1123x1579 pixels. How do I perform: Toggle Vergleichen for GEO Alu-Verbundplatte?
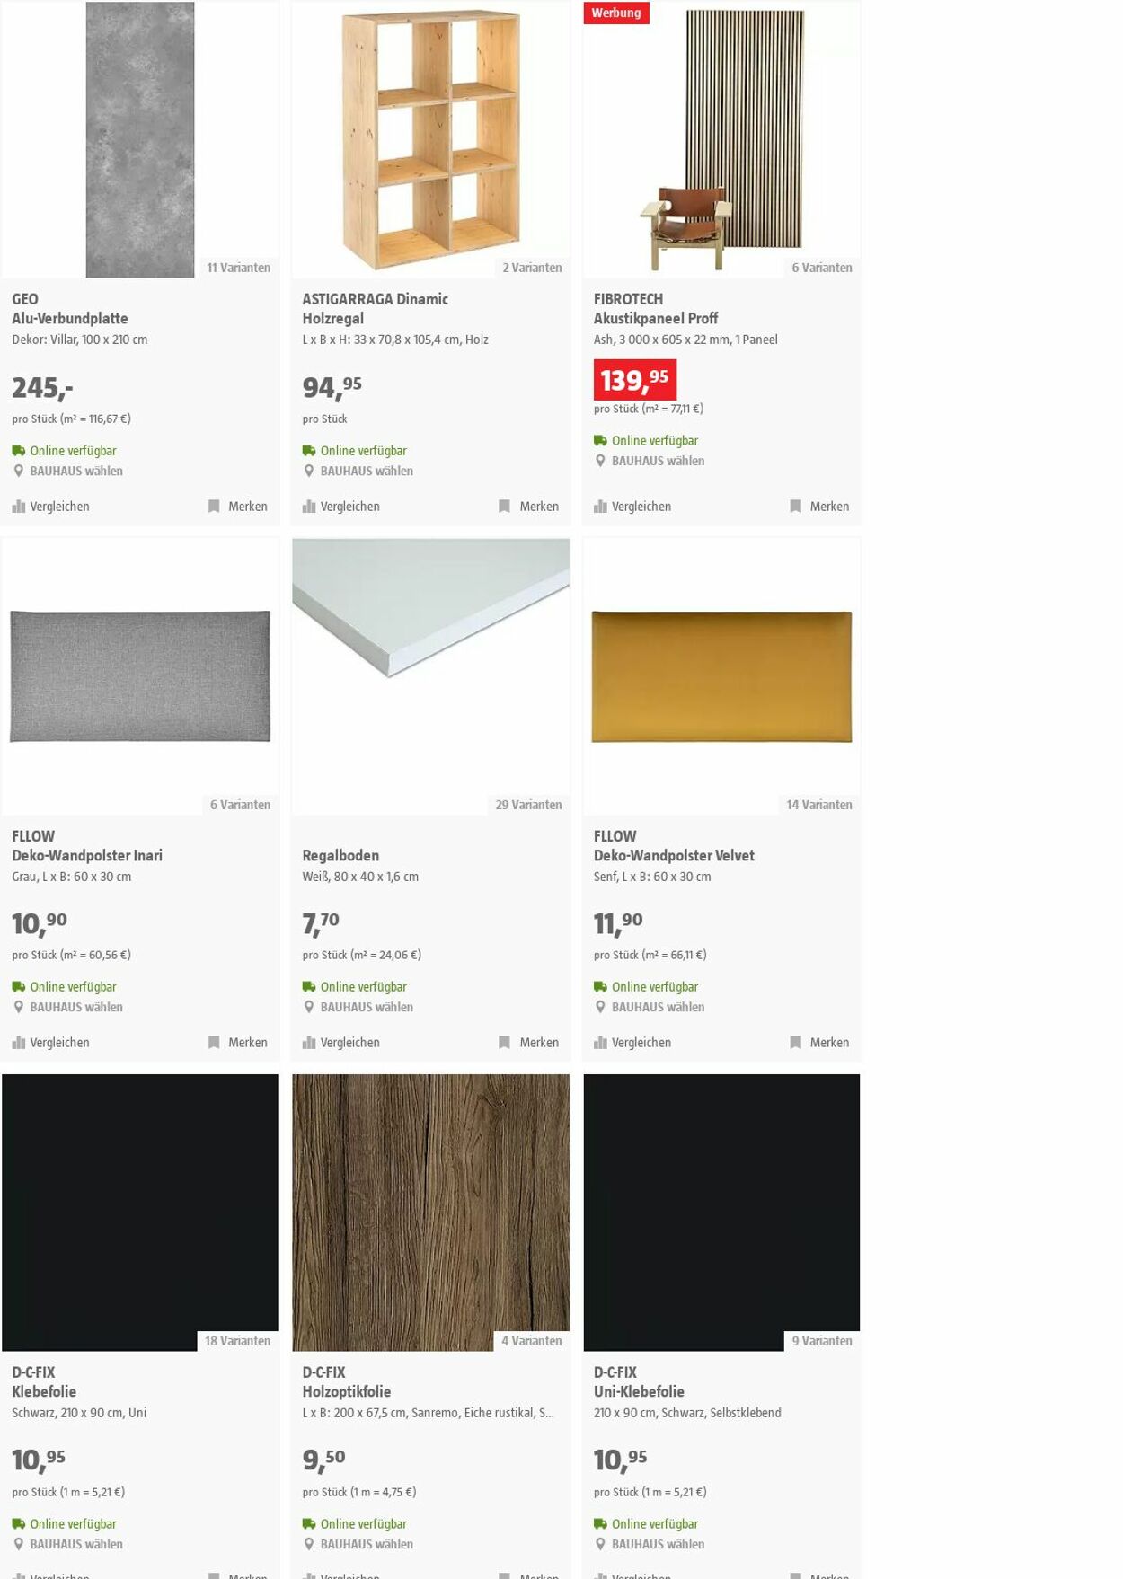(51, 507)
